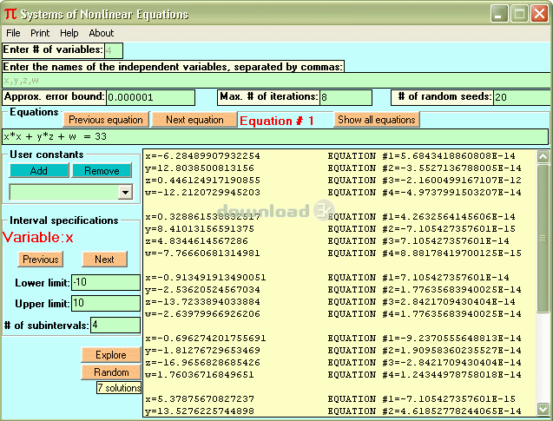This screenshot has height=421, width=553.
Task: Click result w=1.76036716849651
Action: (x=200, y=374)
